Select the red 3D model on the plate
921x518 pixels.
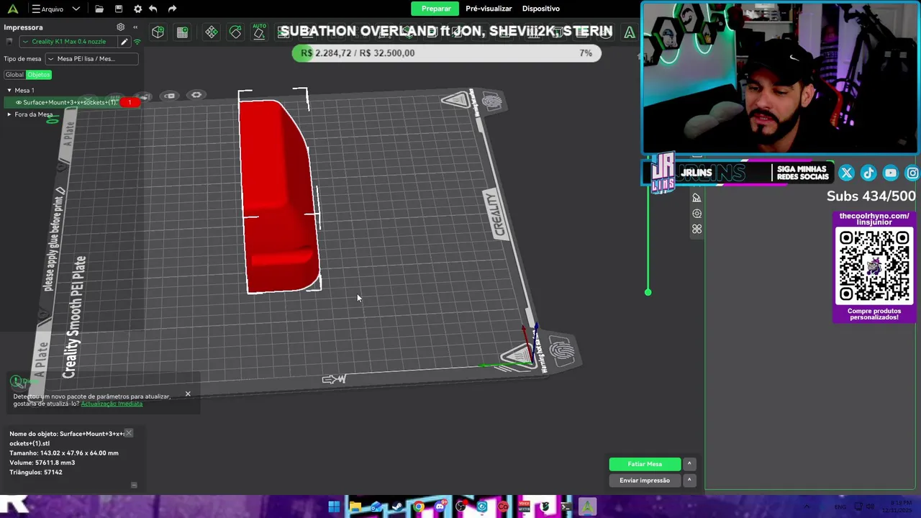coord(279,196)
